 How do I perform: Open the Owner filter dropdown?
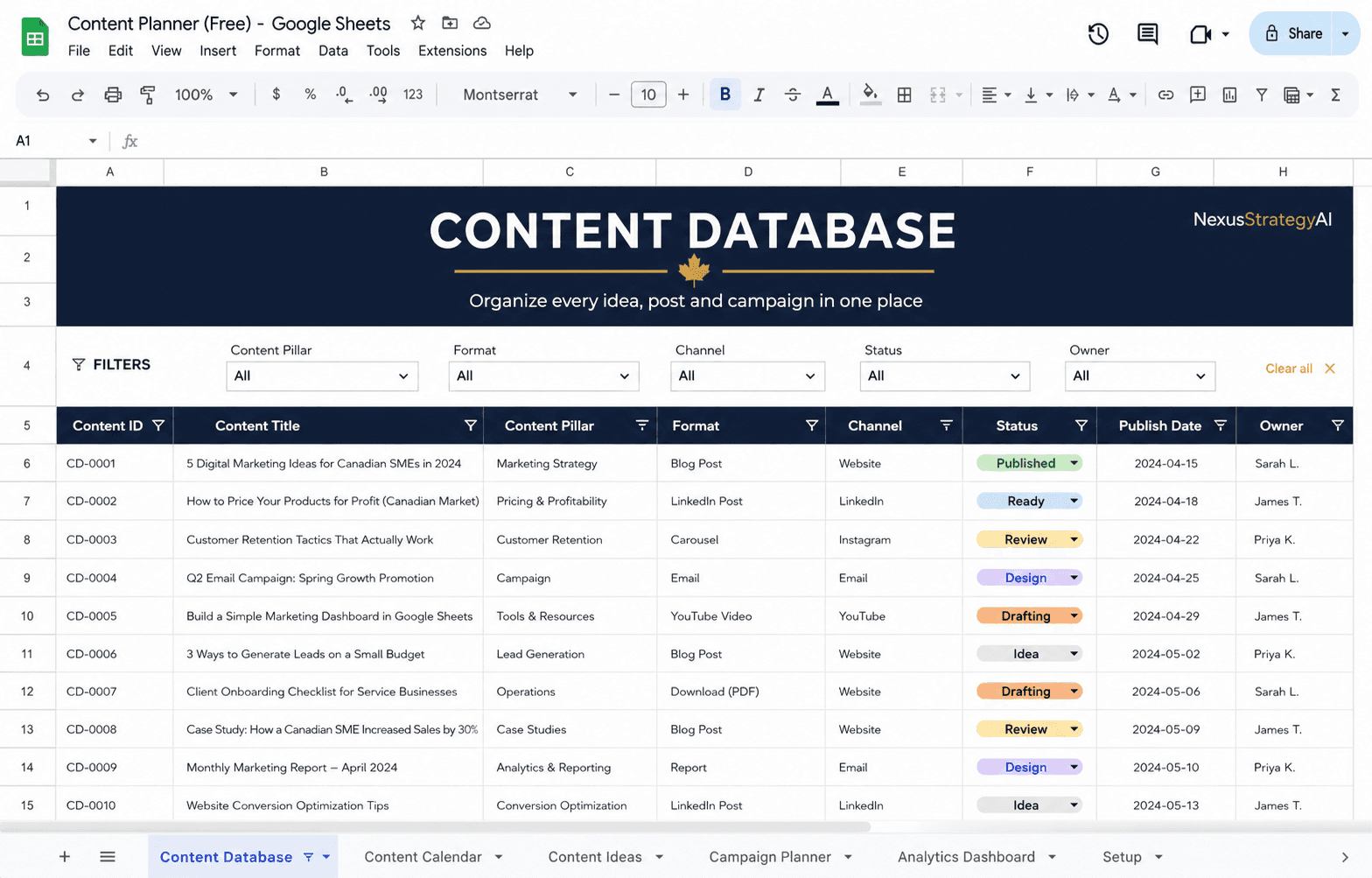pyautogui.click(x=1140, y=376)
